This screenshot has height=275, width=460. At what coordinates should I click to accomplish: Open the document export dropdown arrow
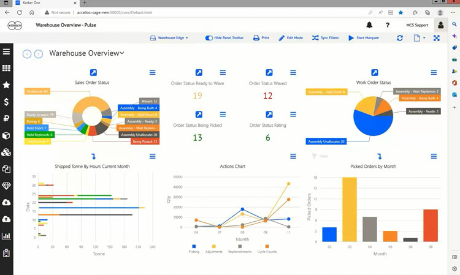click(x=424, y=38)
